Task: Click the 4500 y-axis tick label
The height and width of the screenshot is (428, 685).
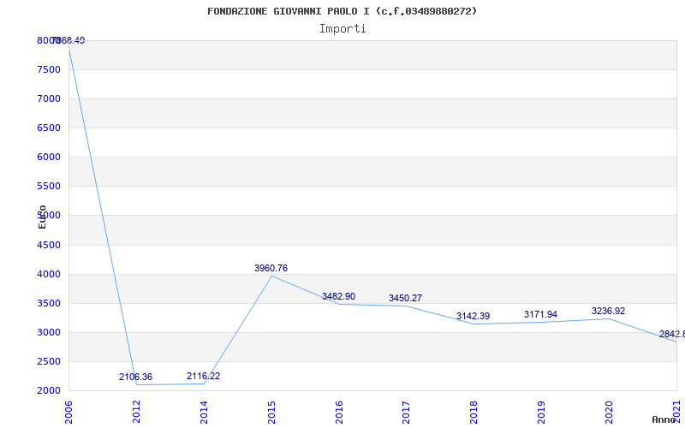Action: click(x=49, y=245)
